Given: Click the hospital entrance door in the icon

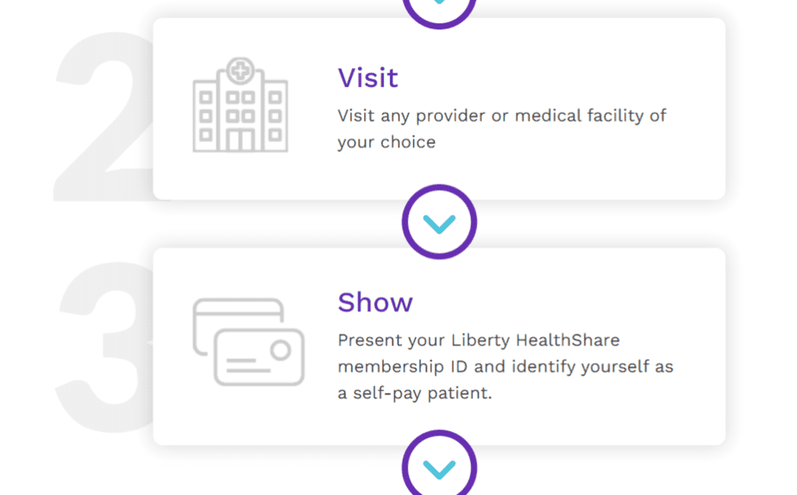Looking at the screenshot, I should [x=241, y=141].
